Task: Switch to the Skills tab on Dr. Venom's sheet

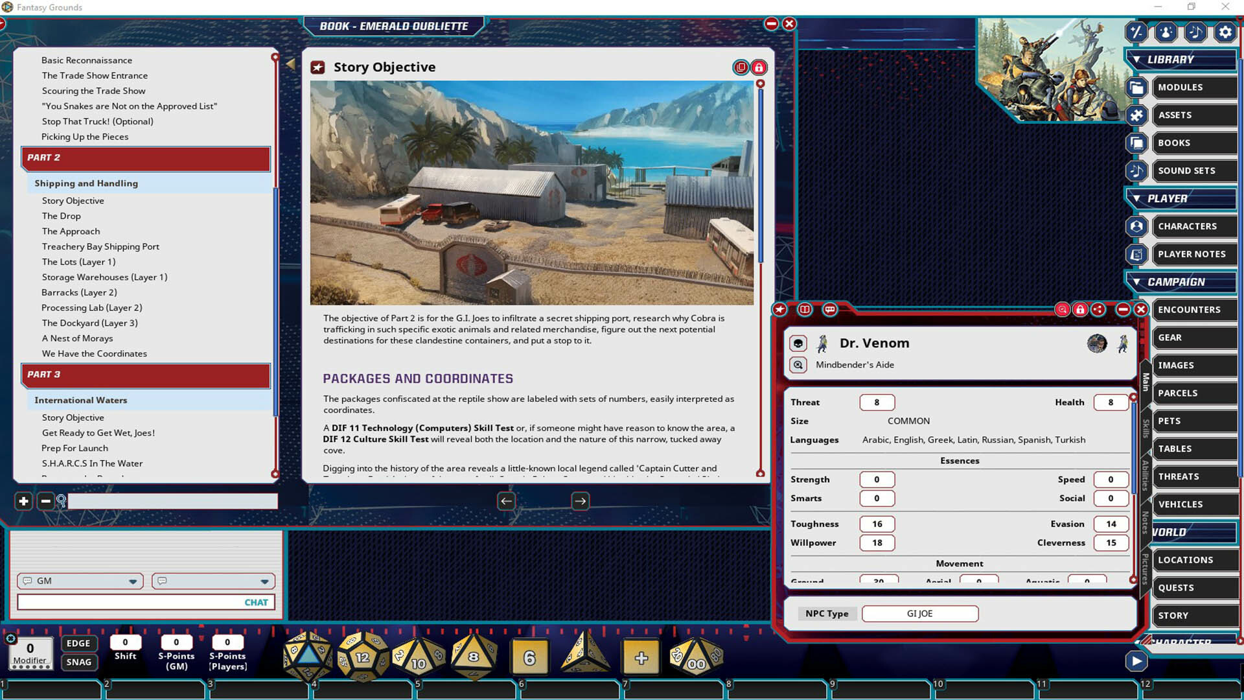Action: click(x=1146, y=423)
